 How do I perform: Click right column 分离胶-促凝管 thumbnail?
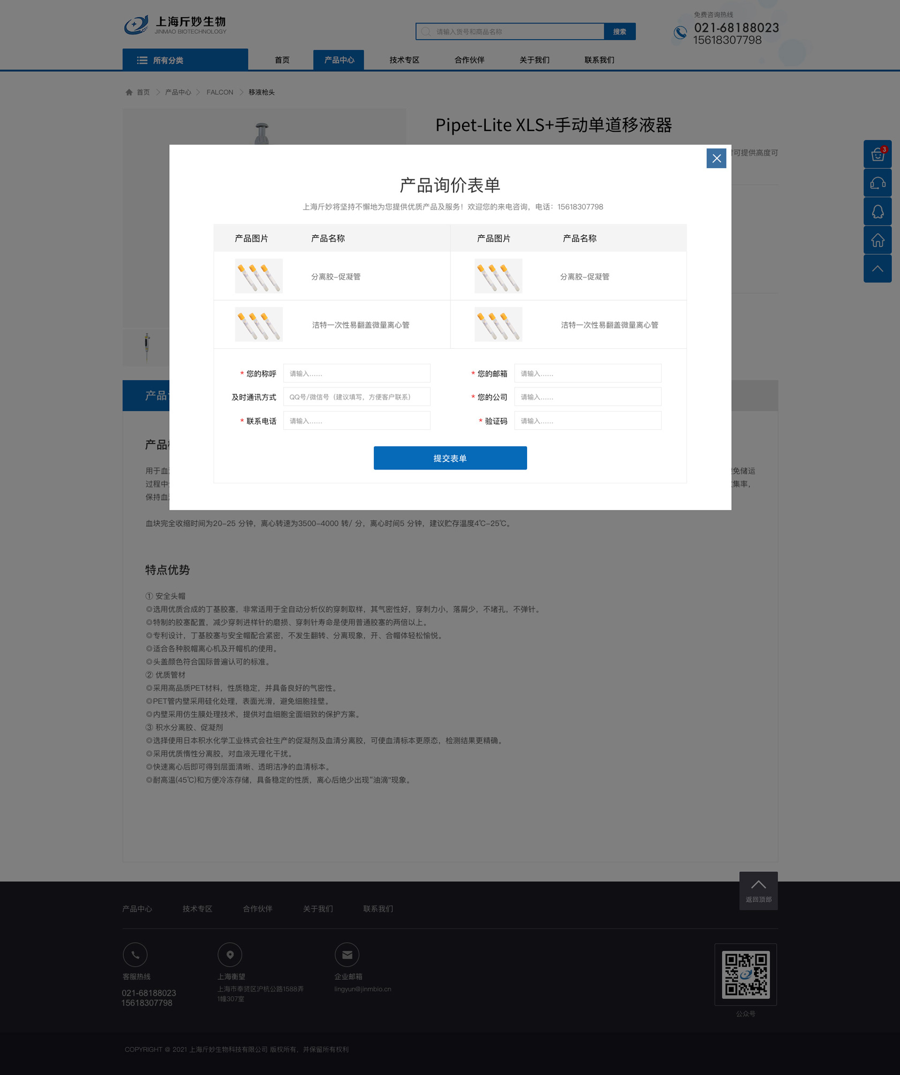click(498, 276)
